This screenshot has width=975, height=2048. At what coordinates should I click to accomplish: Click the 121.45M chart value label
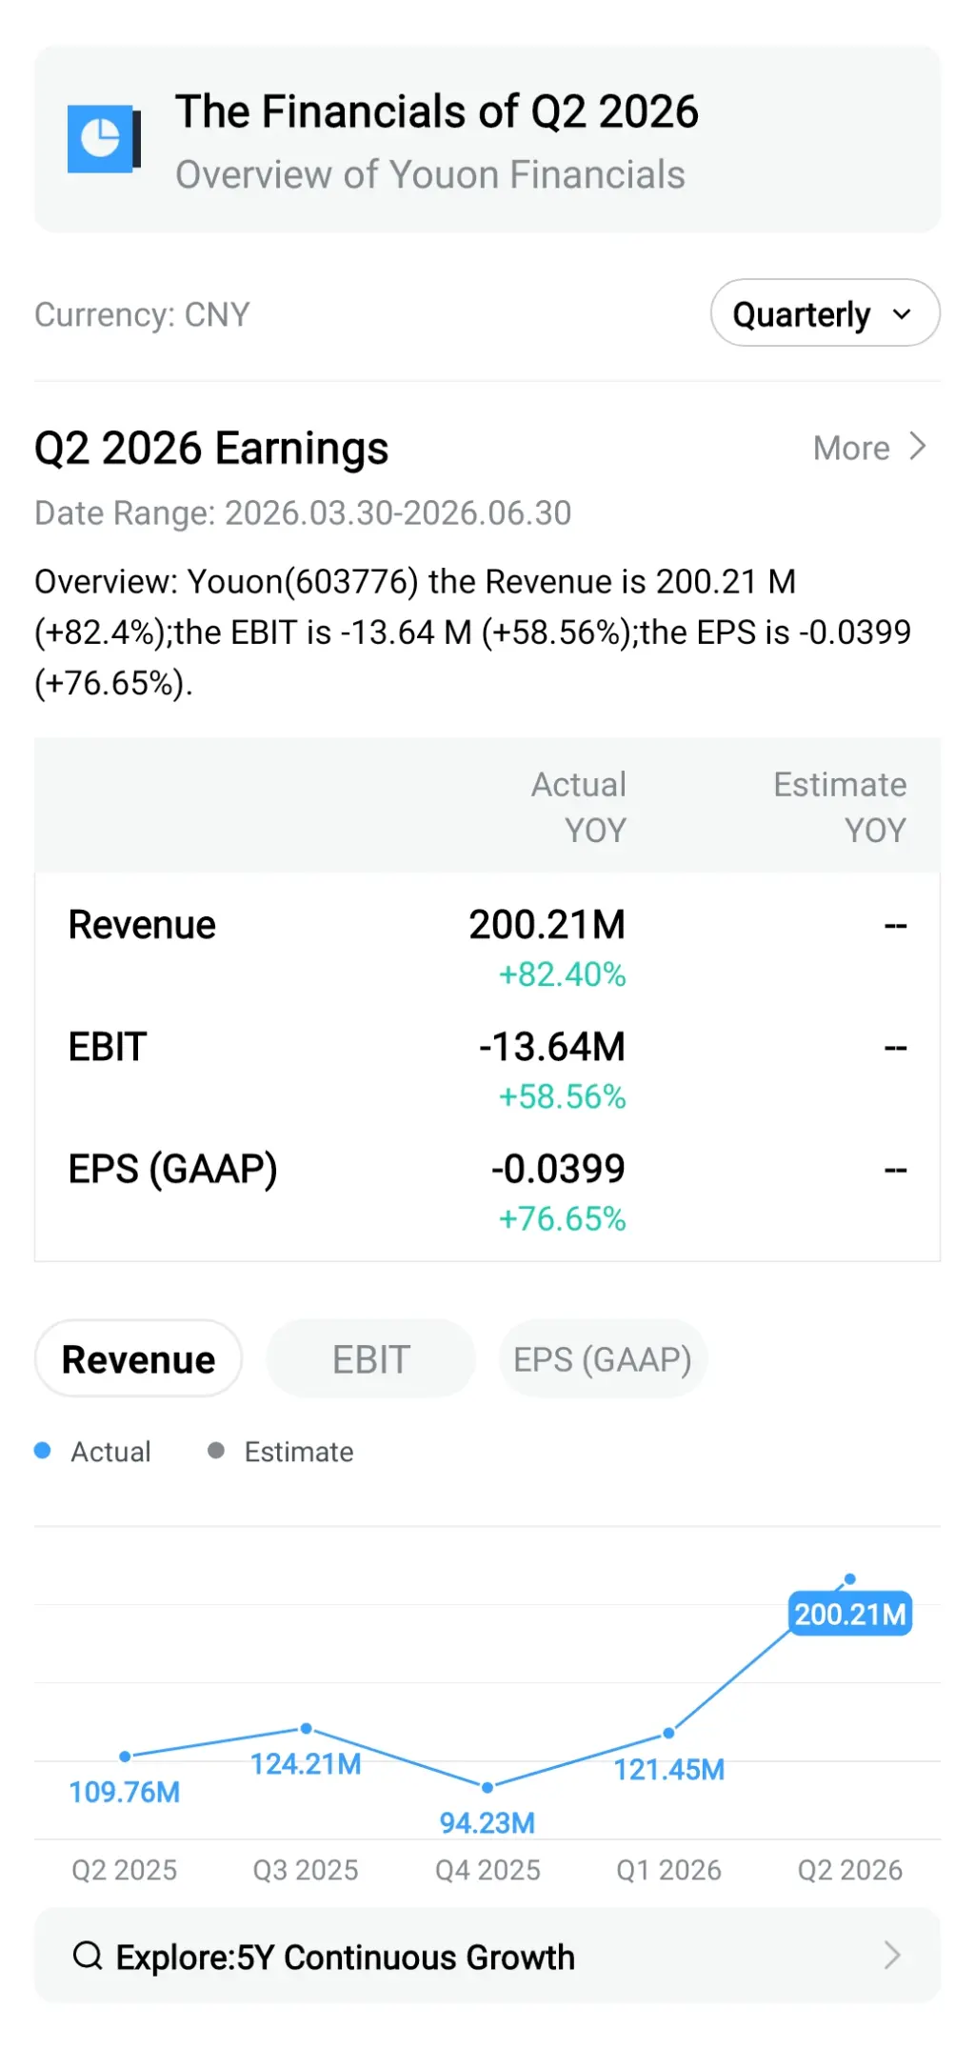(x=668, y=1769)
